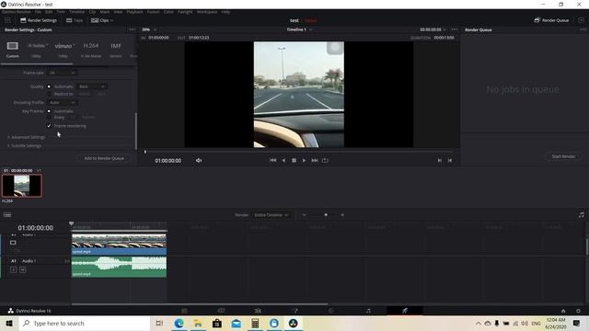Open Render Entire Timeline dropdown
Viewport: 589px width, 331px height.
coord(271,215)
